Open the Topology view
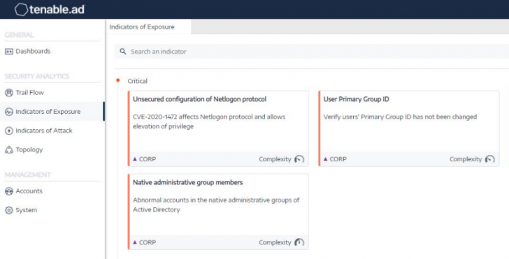 point(29,150)
